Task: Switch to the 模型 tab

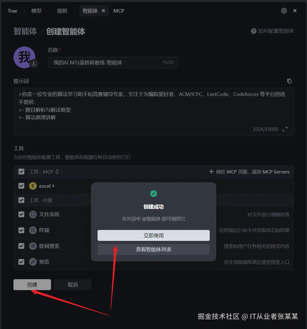Action: (36, 11)
